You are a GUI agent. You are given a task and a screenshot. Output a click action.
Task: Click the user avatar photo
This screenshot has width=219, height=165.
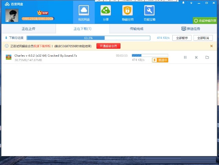[12, 15]
